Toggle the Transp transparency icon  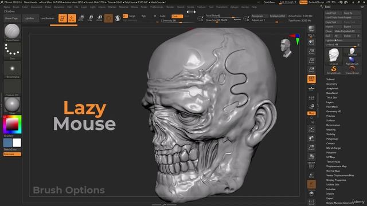311,175
